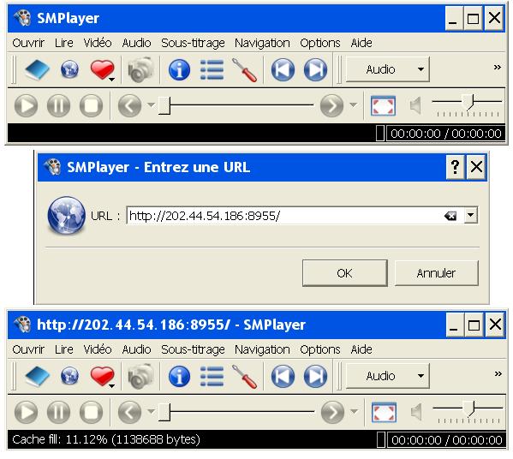Open preferences screwdriver icon in bottom window
Screen dimensions: 513x459
(244, 376)
